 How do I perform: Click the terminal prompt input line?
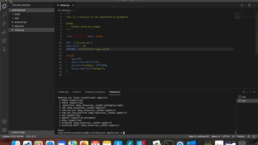pyautogui.click(x=91, y=133)
